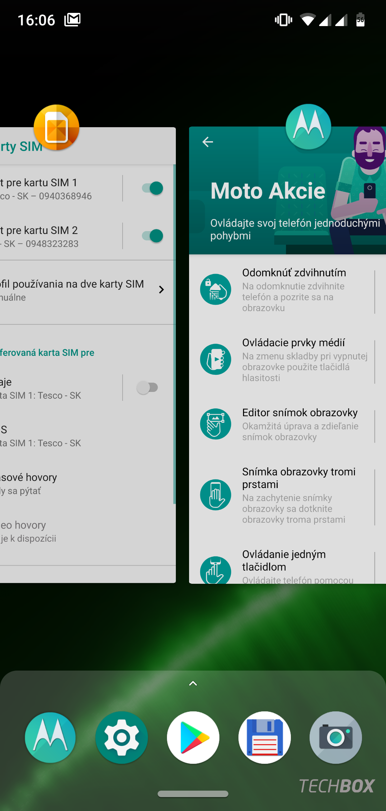Open the Camera app from the dock
The image size is (386, 811).
click(x=336, y=737)
